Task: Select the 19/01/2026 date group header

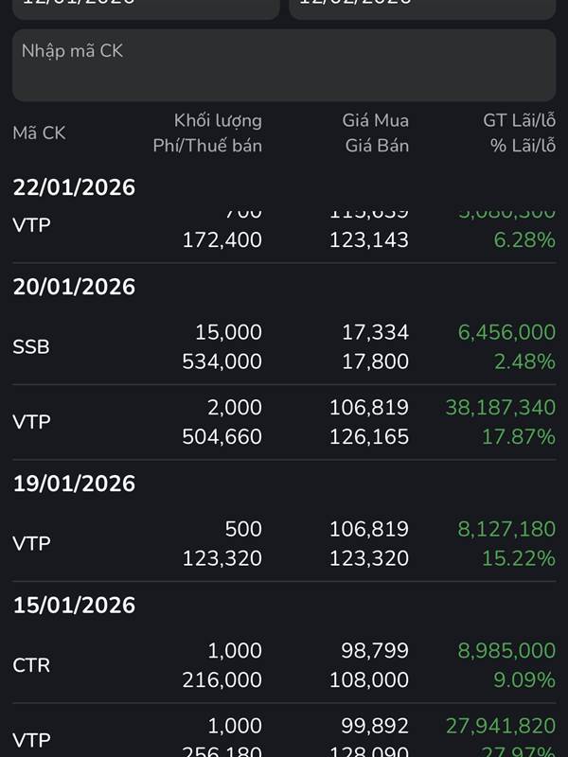Action: (75, 484)
